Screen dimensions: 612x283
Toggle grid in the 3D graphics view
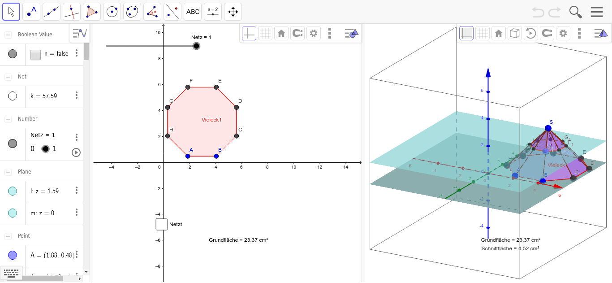(x=483, y=33)
